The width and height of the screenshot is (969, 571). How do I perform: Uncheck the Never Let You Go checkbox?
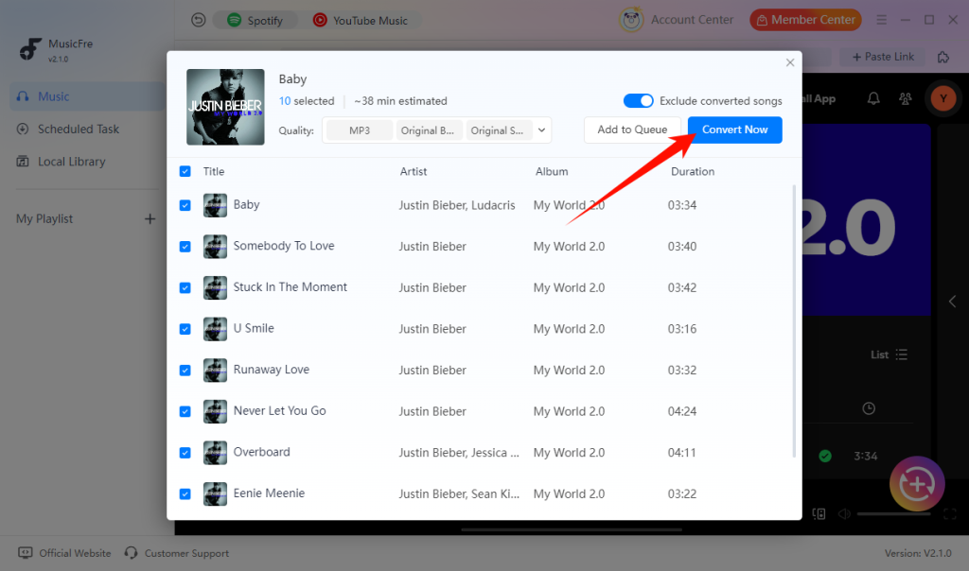[x=185, y=411]
